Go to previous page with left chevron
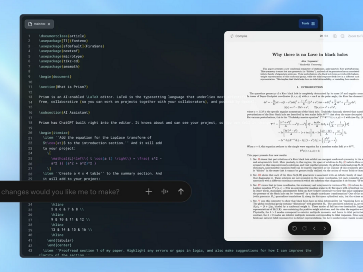This screenshot has height=272, width=363. [x=314, y=228]
